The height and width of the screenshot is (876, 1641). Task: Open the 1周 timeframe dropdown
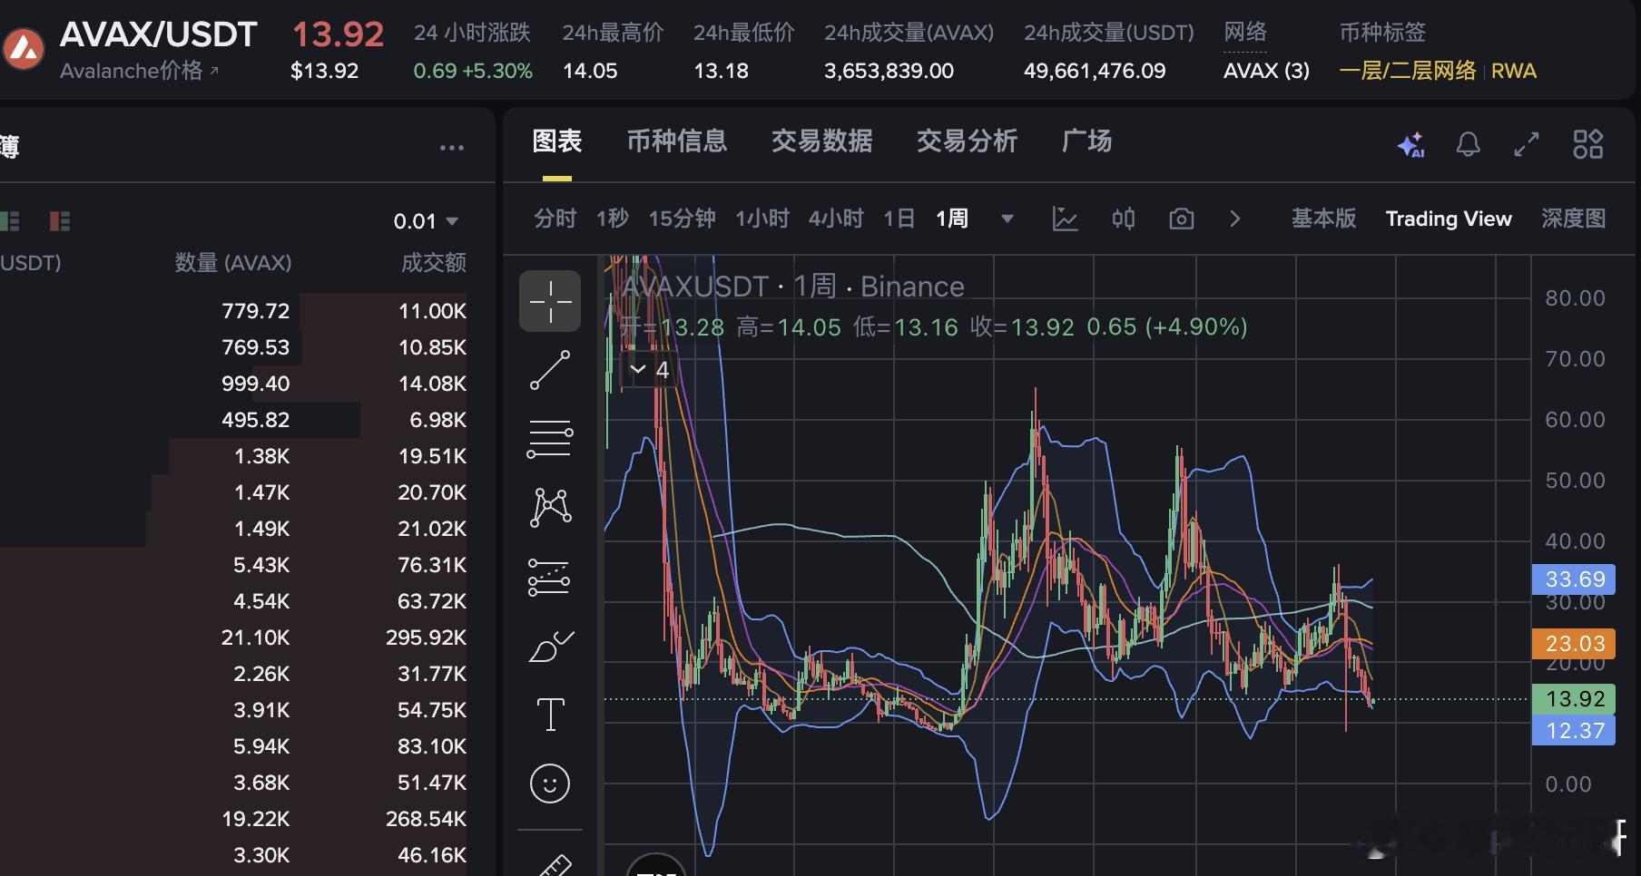(x=1006, y=218)
